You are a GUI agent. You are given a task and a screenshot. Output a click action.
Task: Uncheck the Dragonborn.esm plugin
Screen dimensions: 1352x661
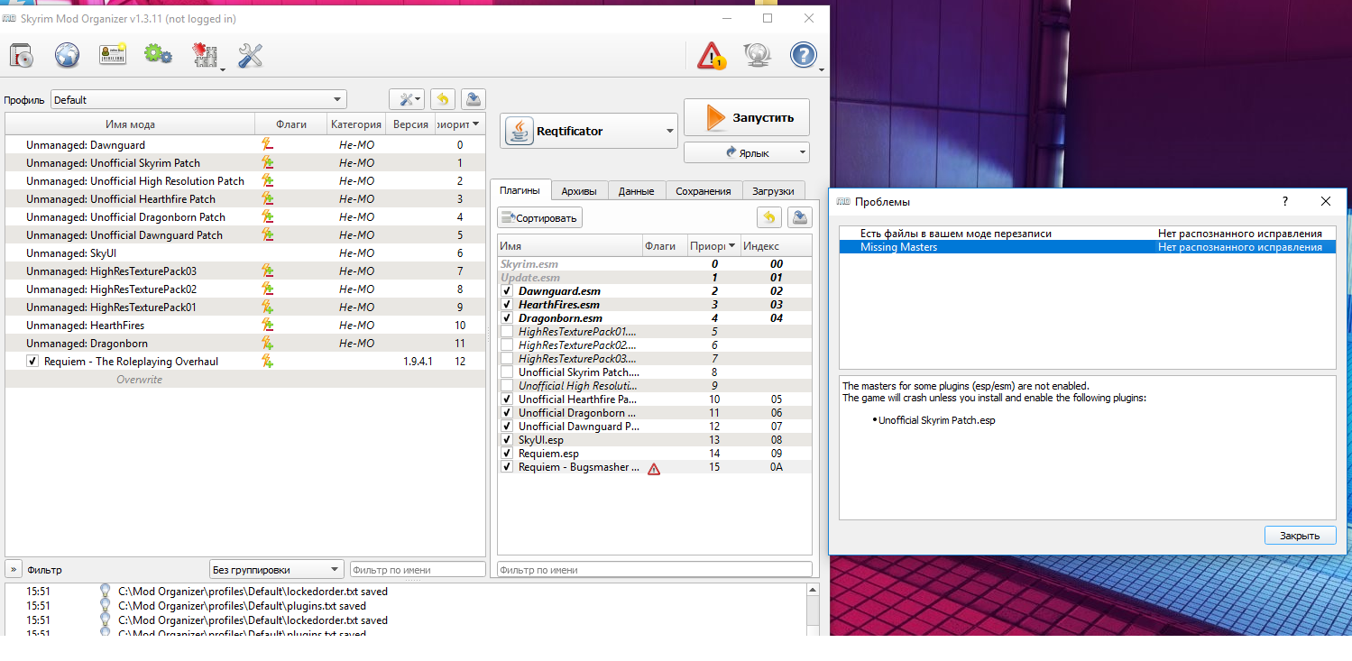[x=508, y=318]
